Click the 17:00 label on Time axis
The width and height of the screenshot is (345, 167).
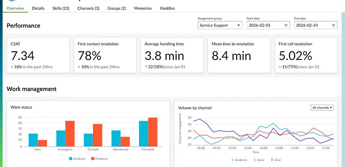pos(326,148)
